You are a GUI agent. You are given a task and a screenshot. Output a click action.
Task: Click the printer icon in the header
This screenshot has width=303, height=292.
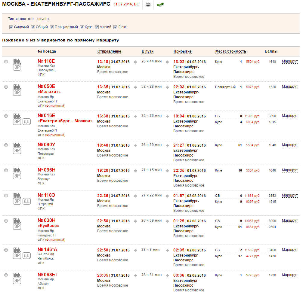[x=148, y=5]
